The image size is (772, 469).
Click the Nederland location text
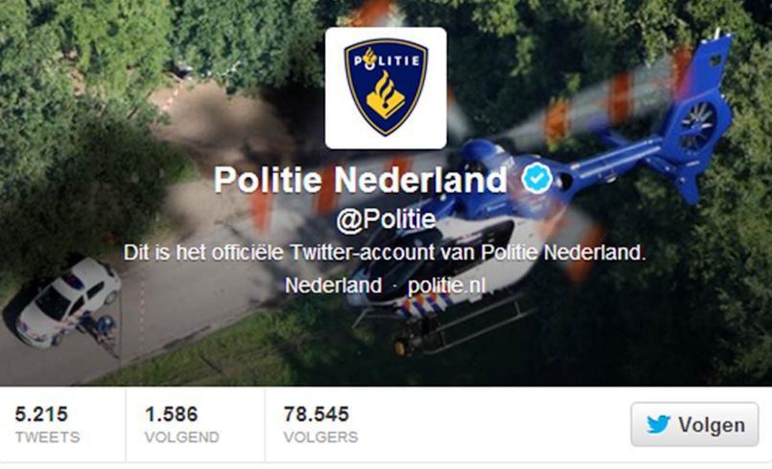click(333, 285)
